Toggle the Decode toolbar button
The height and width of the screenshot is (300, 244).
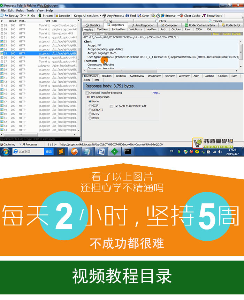62,16
